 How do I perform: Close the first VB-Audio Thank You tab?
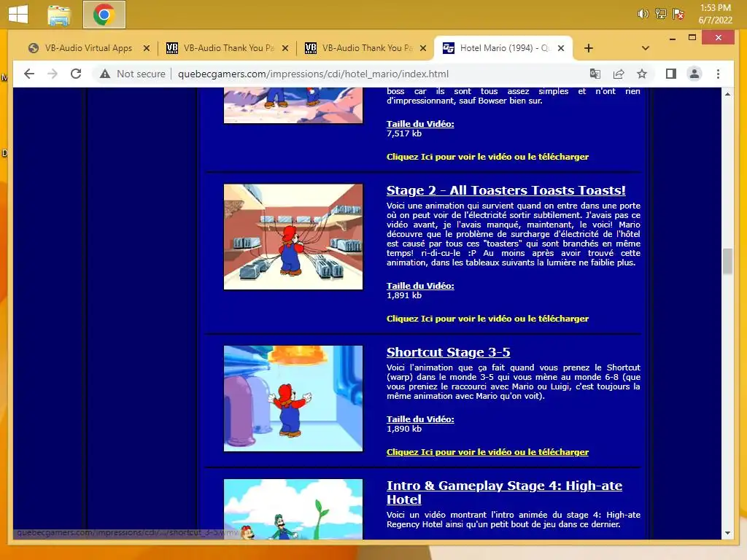[285, 48]
